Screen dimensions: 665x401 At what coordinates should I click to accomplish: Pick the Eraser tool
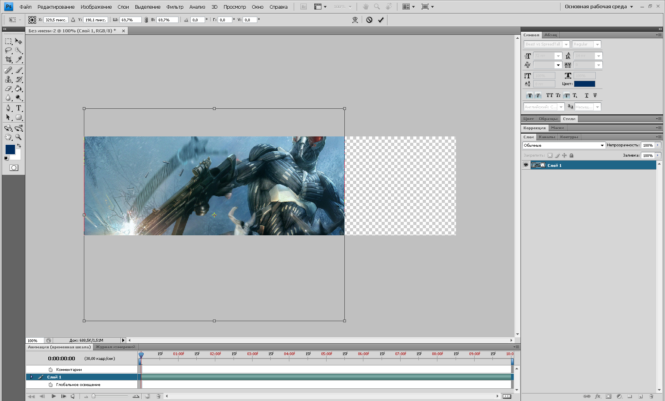8,89
